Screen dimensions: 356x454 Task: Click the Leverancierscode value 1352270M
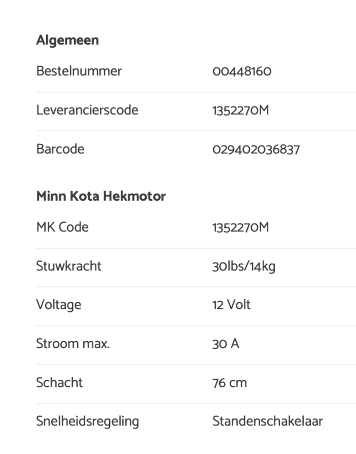coord(240,111)
